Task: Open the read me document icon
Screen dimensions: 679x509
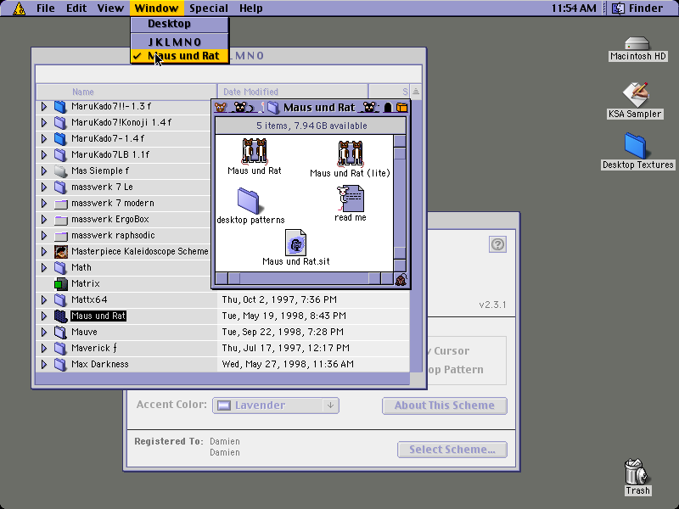Action: (x=351, y=199)
